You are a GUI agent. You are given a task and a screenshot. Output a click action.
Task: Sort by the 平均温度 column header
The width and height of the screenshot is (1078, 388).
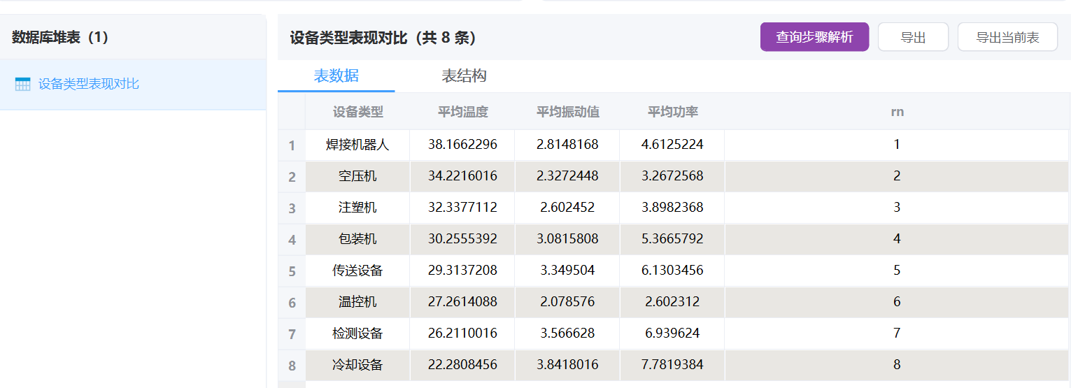(x=462, y=112)
